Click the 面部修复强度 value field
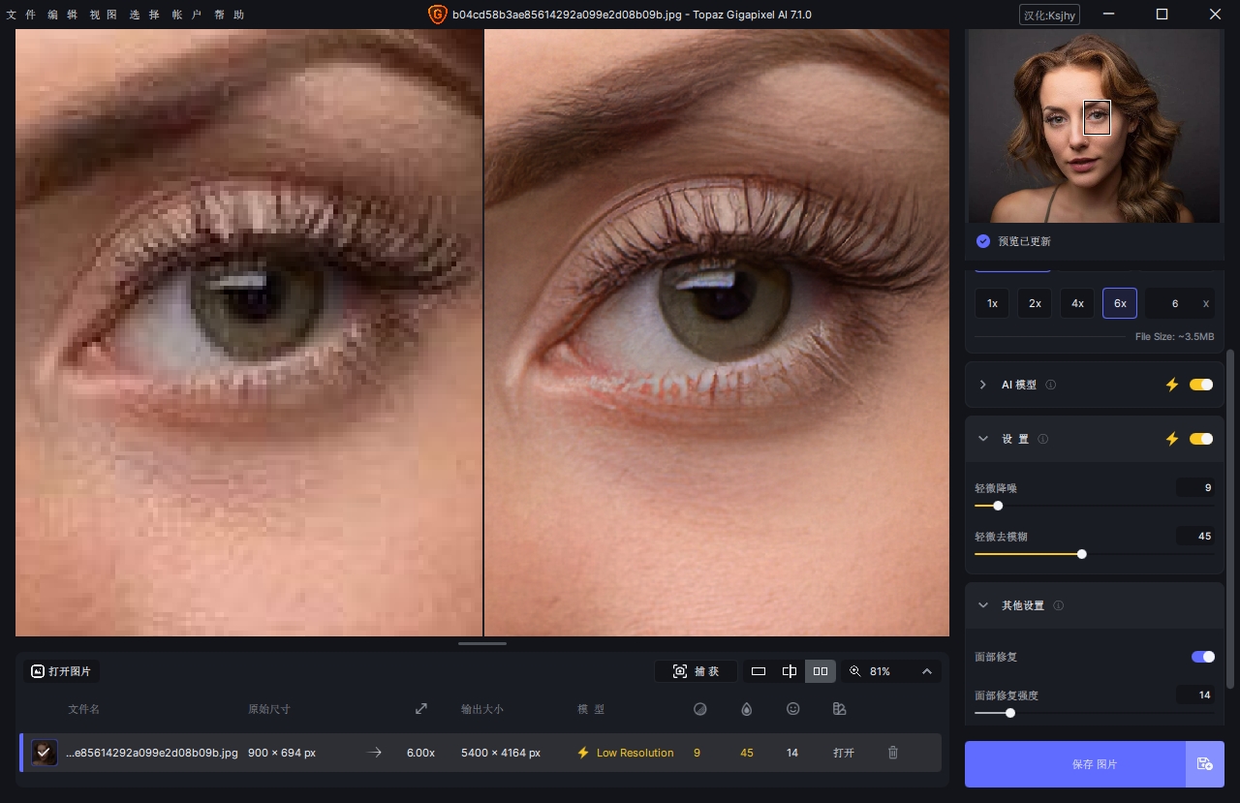1240x803 pixels. [x=1195, y=695]
